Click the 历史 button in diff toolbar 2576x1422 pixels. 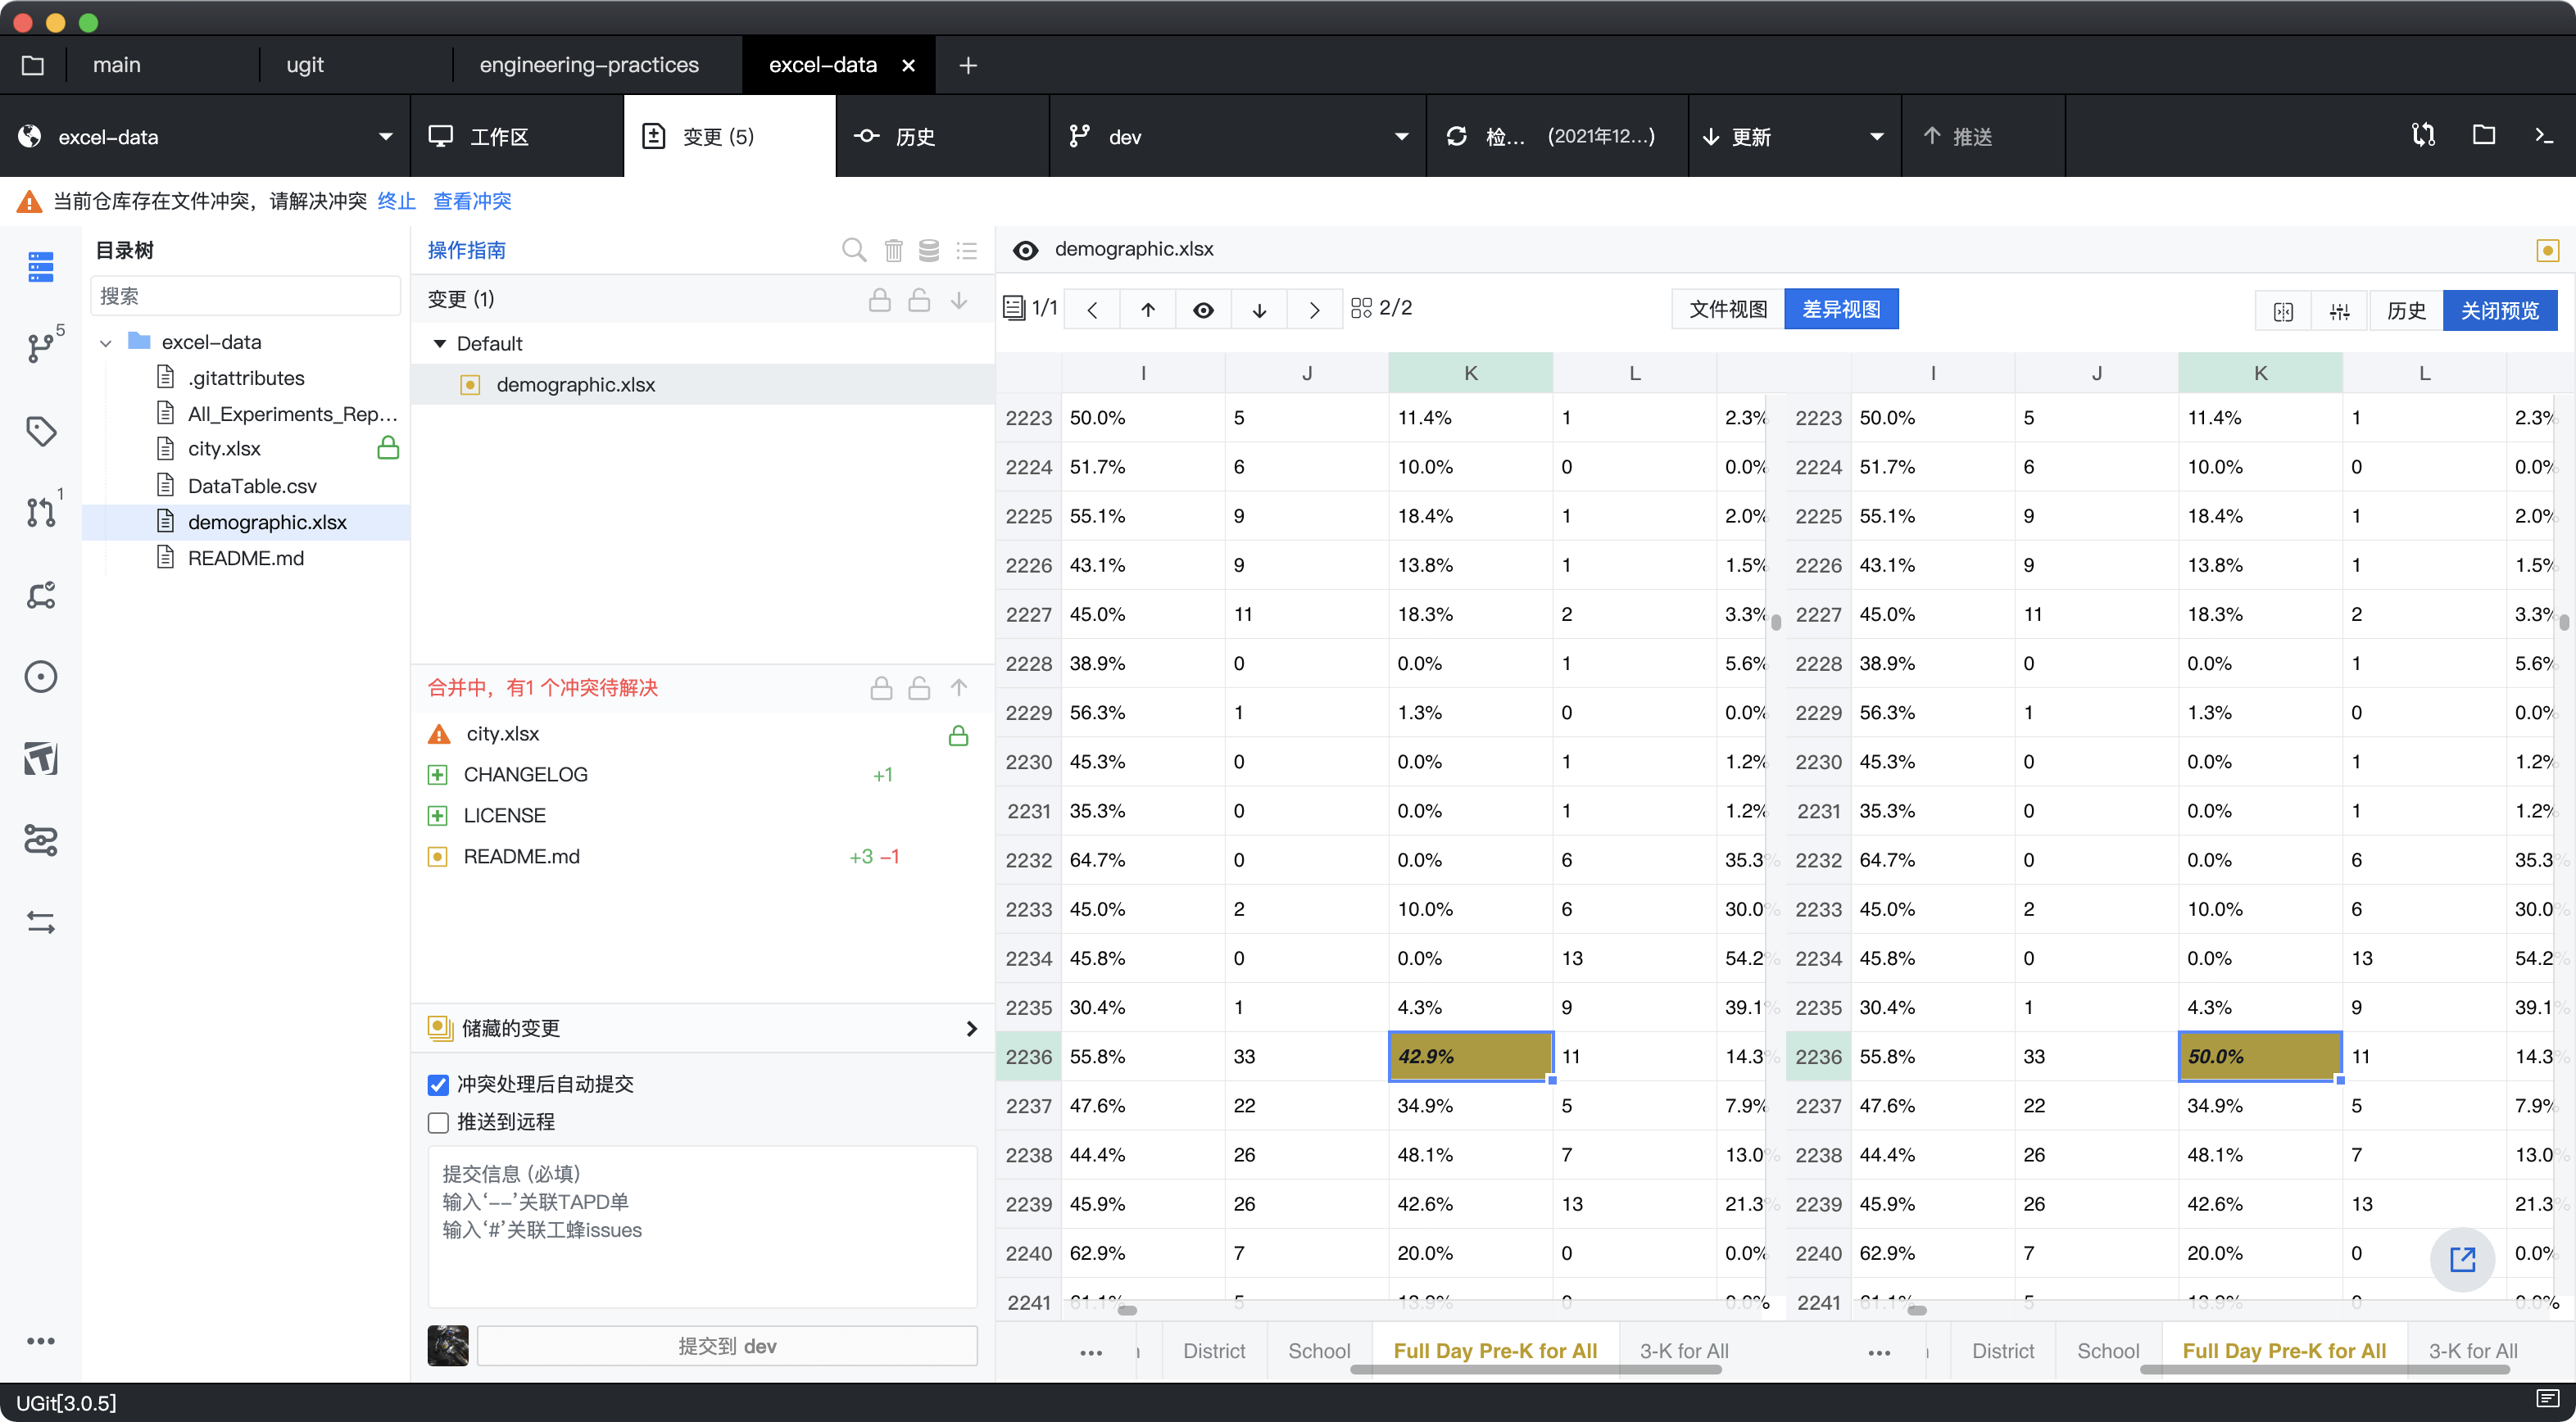(2406, 311)
